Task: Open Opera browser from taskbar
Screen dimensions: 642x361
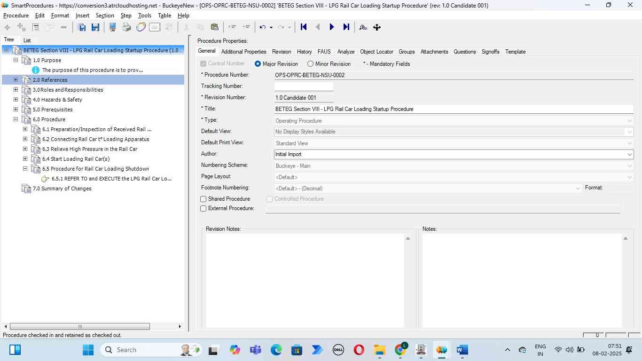Action: 359,350
